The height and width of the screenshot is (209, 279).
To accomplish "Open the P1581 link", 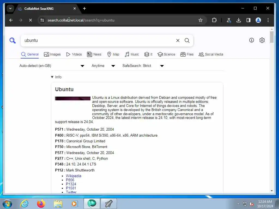I will (x=71, y=188).
